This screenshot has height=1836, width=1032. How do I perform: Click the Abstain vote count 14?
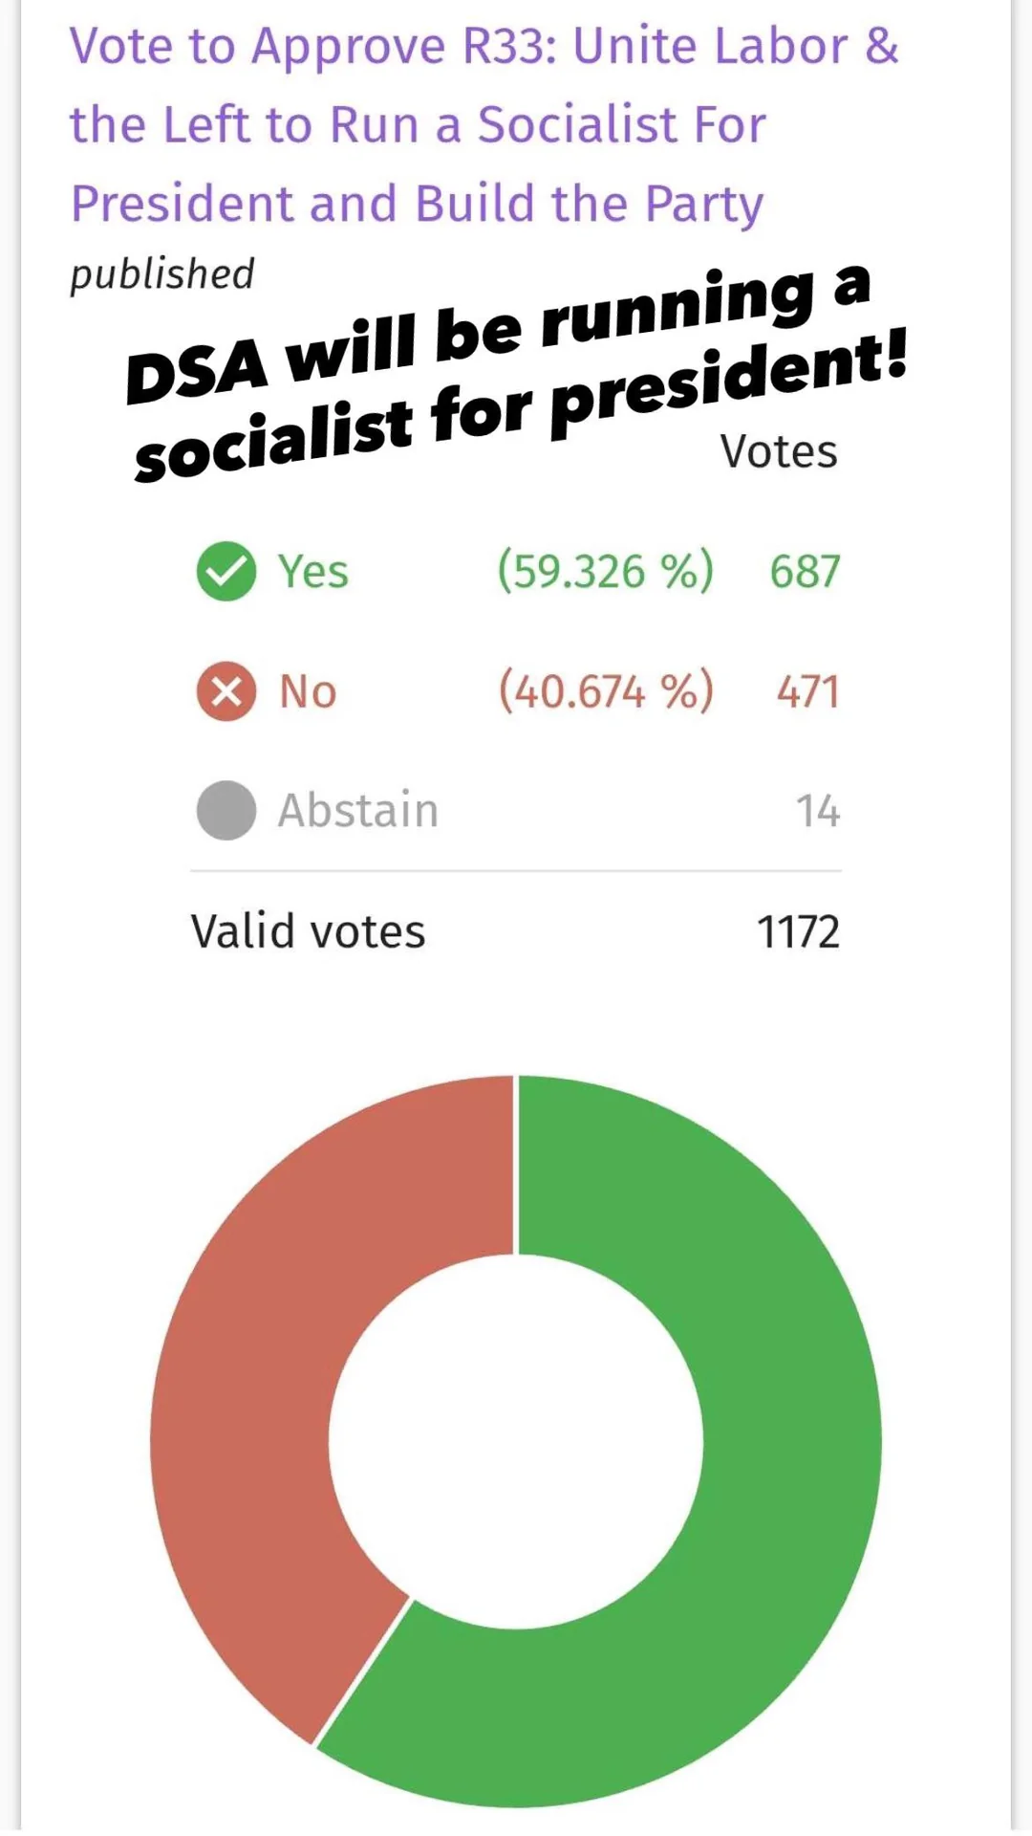click(818, 811)
